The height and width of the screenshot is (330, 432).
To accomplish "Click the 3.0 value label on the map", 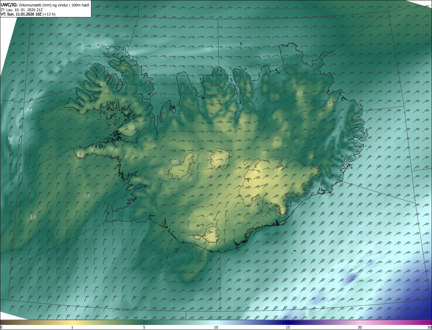I will point(131,127).
